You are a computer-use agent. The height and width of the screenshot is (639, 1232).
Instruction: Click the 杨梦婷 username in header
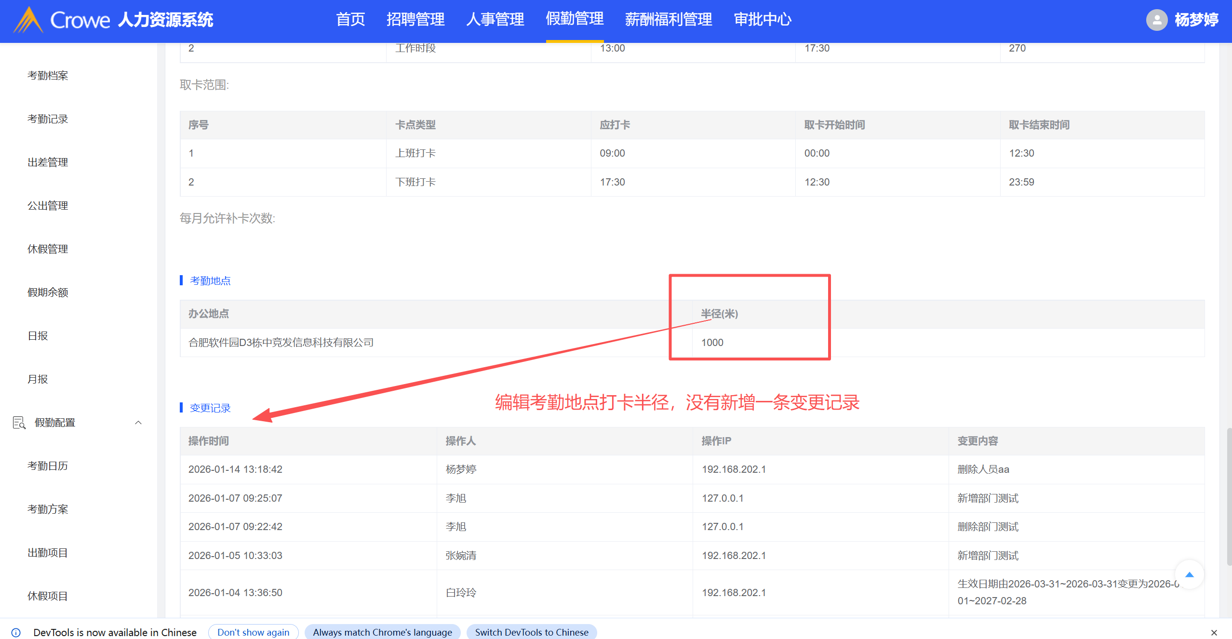pos(1196,20)
